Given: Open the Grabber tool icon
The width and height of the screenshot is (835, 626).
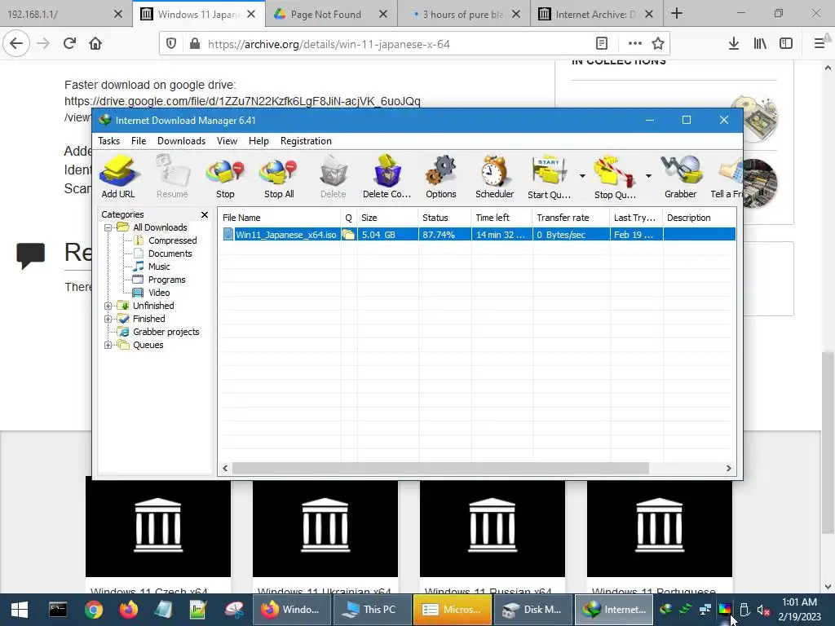Looking at the screenshot, I should tap(681, 177).
